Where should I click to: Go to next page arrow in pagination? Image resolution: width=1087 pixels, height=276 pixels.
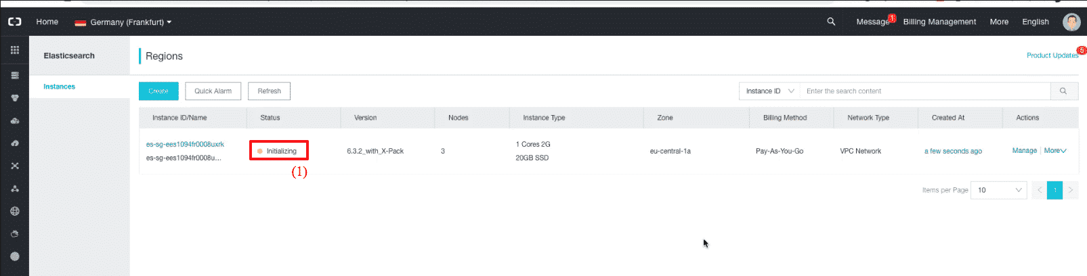coord(1071,190)
